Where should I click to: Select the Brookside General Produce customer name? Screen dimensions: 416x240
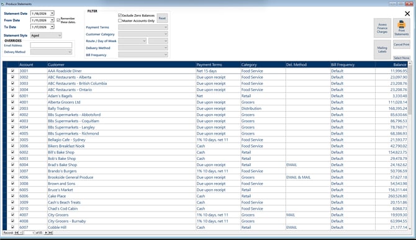71,177
